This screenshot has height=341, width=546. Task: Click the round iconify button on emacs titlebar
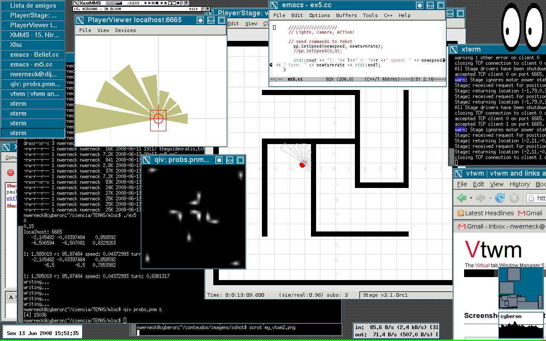tap(420, 5)
